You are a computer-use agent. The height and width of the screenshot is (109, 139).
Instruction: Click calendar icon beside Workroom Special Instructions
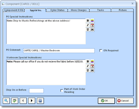click(x=92, y=66)
